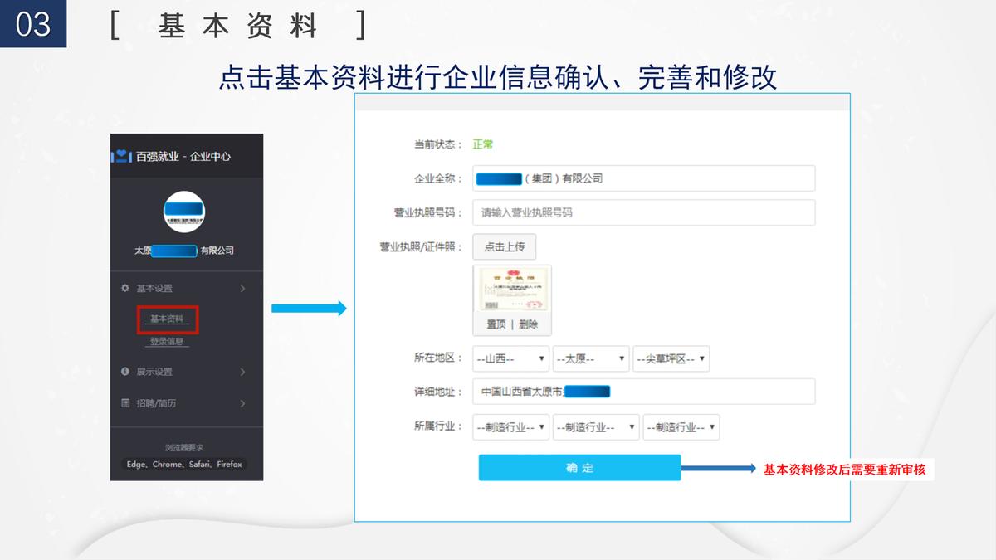Click the 详细地址 input field

tap(644, 392)
